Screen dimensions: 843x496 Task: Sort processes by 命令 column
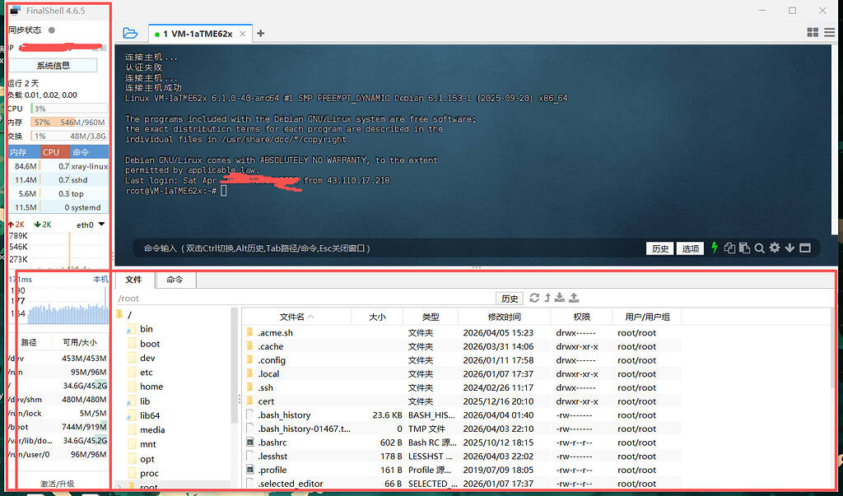pyautogui.click(x=89, y=152)
